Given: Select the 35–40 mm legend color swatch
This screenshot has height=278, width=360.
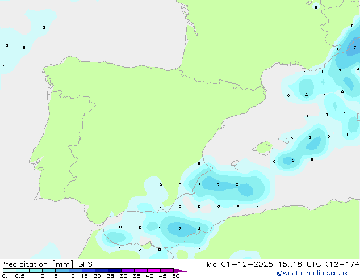Looking at the screenshot, I should 141,271.
